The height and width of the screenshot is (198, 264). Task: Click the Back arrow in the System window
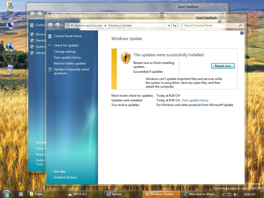point(32,14)
